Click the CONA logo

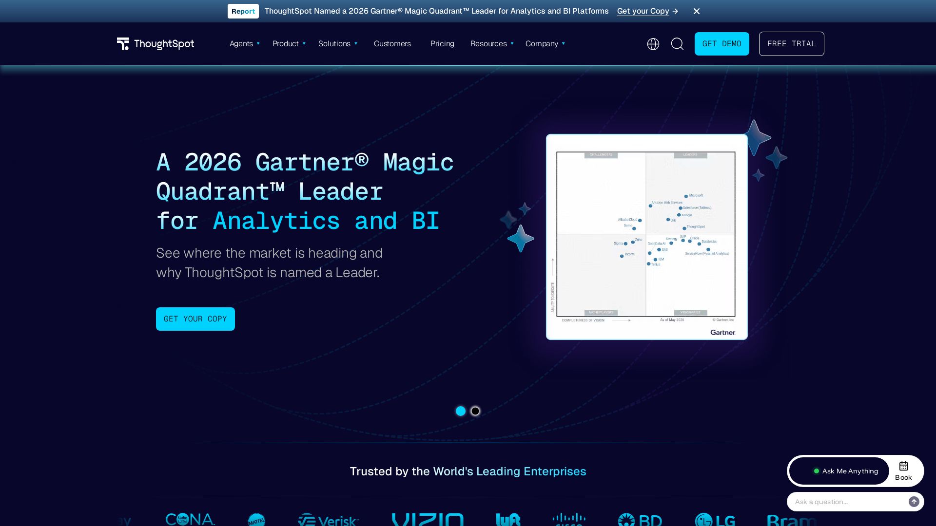190,519
